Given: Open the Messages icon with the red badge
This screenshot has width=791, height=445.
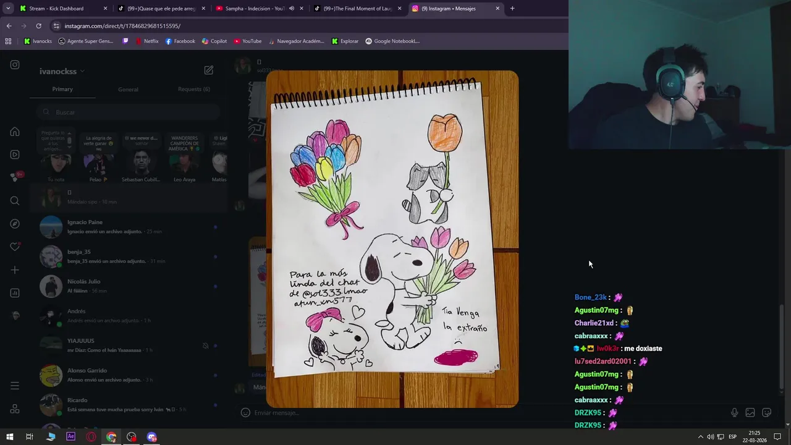Looking at the screenshot, I should pos(15,177).
